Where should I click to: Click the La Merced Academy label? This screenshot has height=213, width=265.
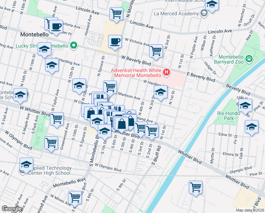pos(176,13)
